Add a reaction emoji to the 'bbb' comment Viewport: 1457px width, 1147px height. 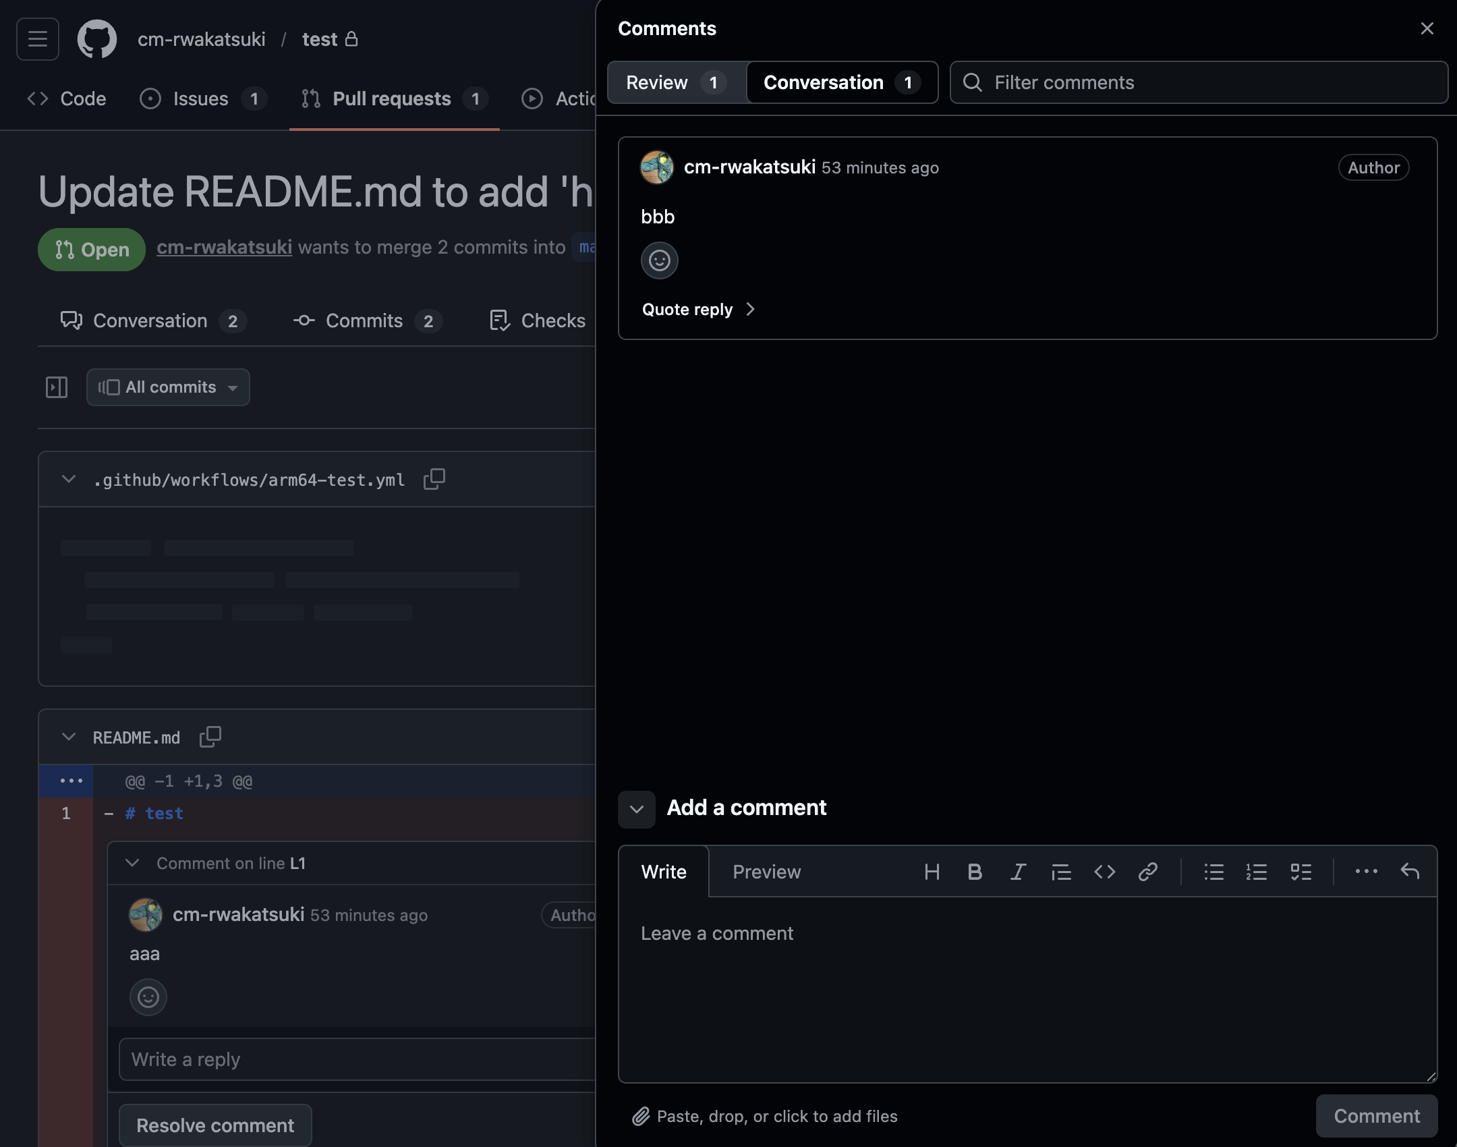[x=659, y=260]
